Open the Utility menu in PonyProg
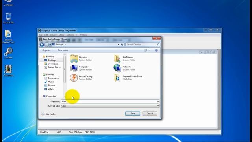This screenshot has height=142, width=252. [x=61, y=35]
